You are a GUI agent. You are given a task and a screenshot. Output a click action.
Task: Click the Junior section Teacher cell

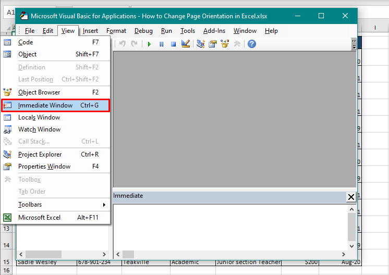click(x=248, y=262)
